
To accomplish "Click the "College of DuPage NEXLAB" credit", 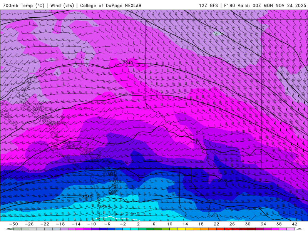I will click(110, 5).
